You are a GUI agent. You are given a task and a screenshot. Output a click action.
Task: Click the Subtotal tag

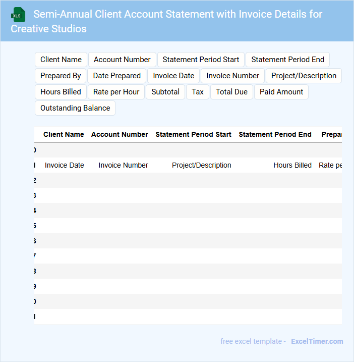[165, 92]
